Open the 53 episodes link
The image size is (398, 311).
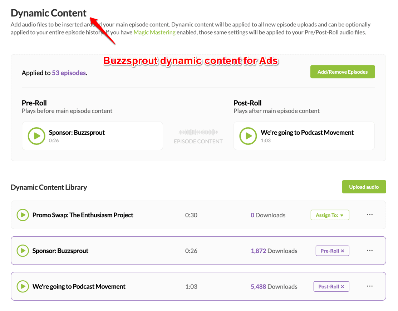(x=68, y=73)
